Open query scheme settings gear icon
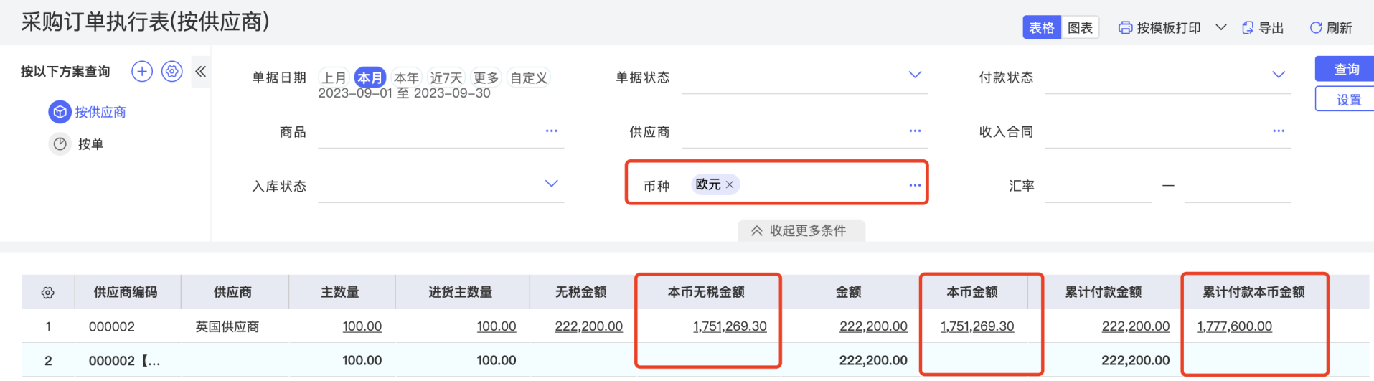Viewport: 1374px width, 381px height. 172,72
